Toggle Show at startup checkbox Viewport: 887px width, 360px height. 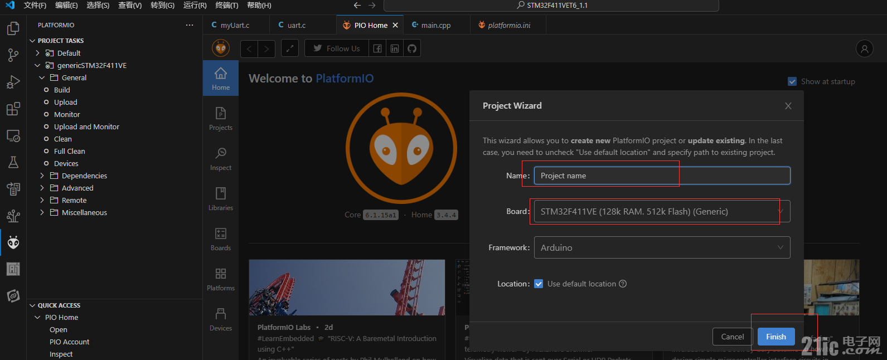click(792, 81)
